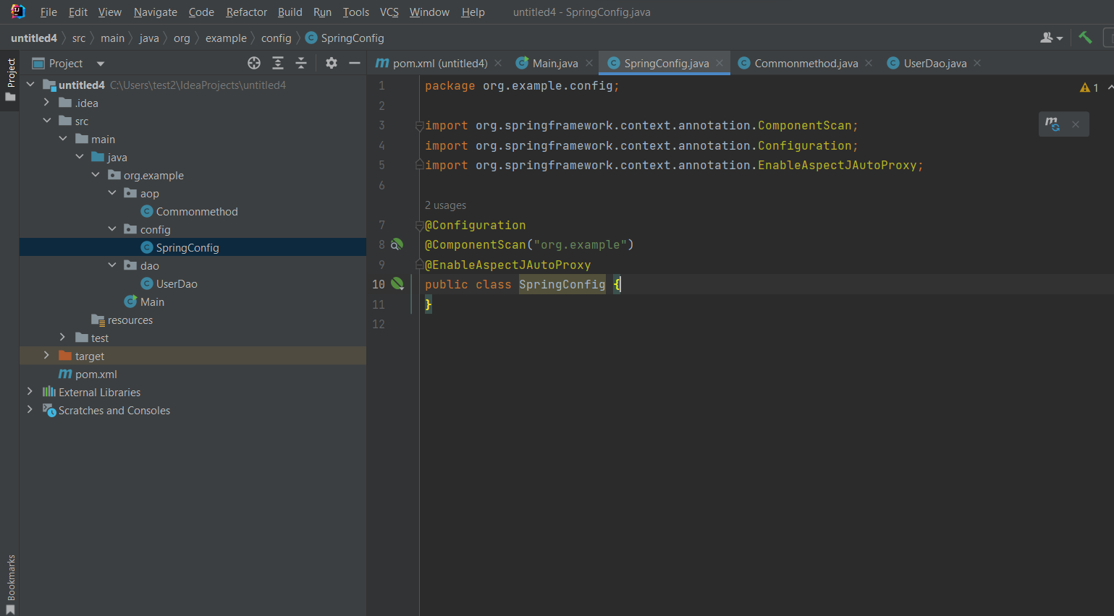Hide the Project panel with minus icon

(355, 64)
